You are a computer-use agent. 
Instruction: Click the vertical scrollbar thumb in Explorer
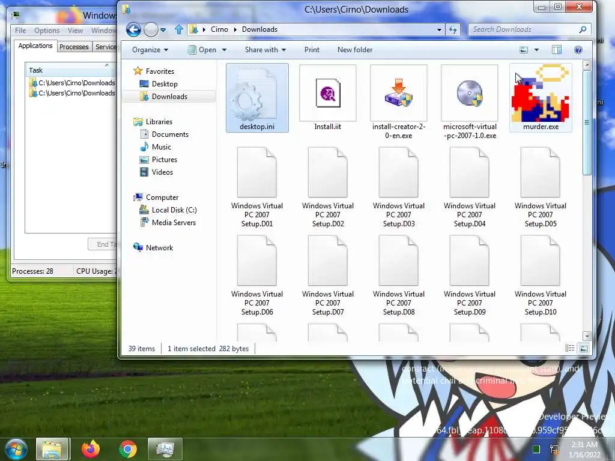pyautogui.click(x=587, y=122)
